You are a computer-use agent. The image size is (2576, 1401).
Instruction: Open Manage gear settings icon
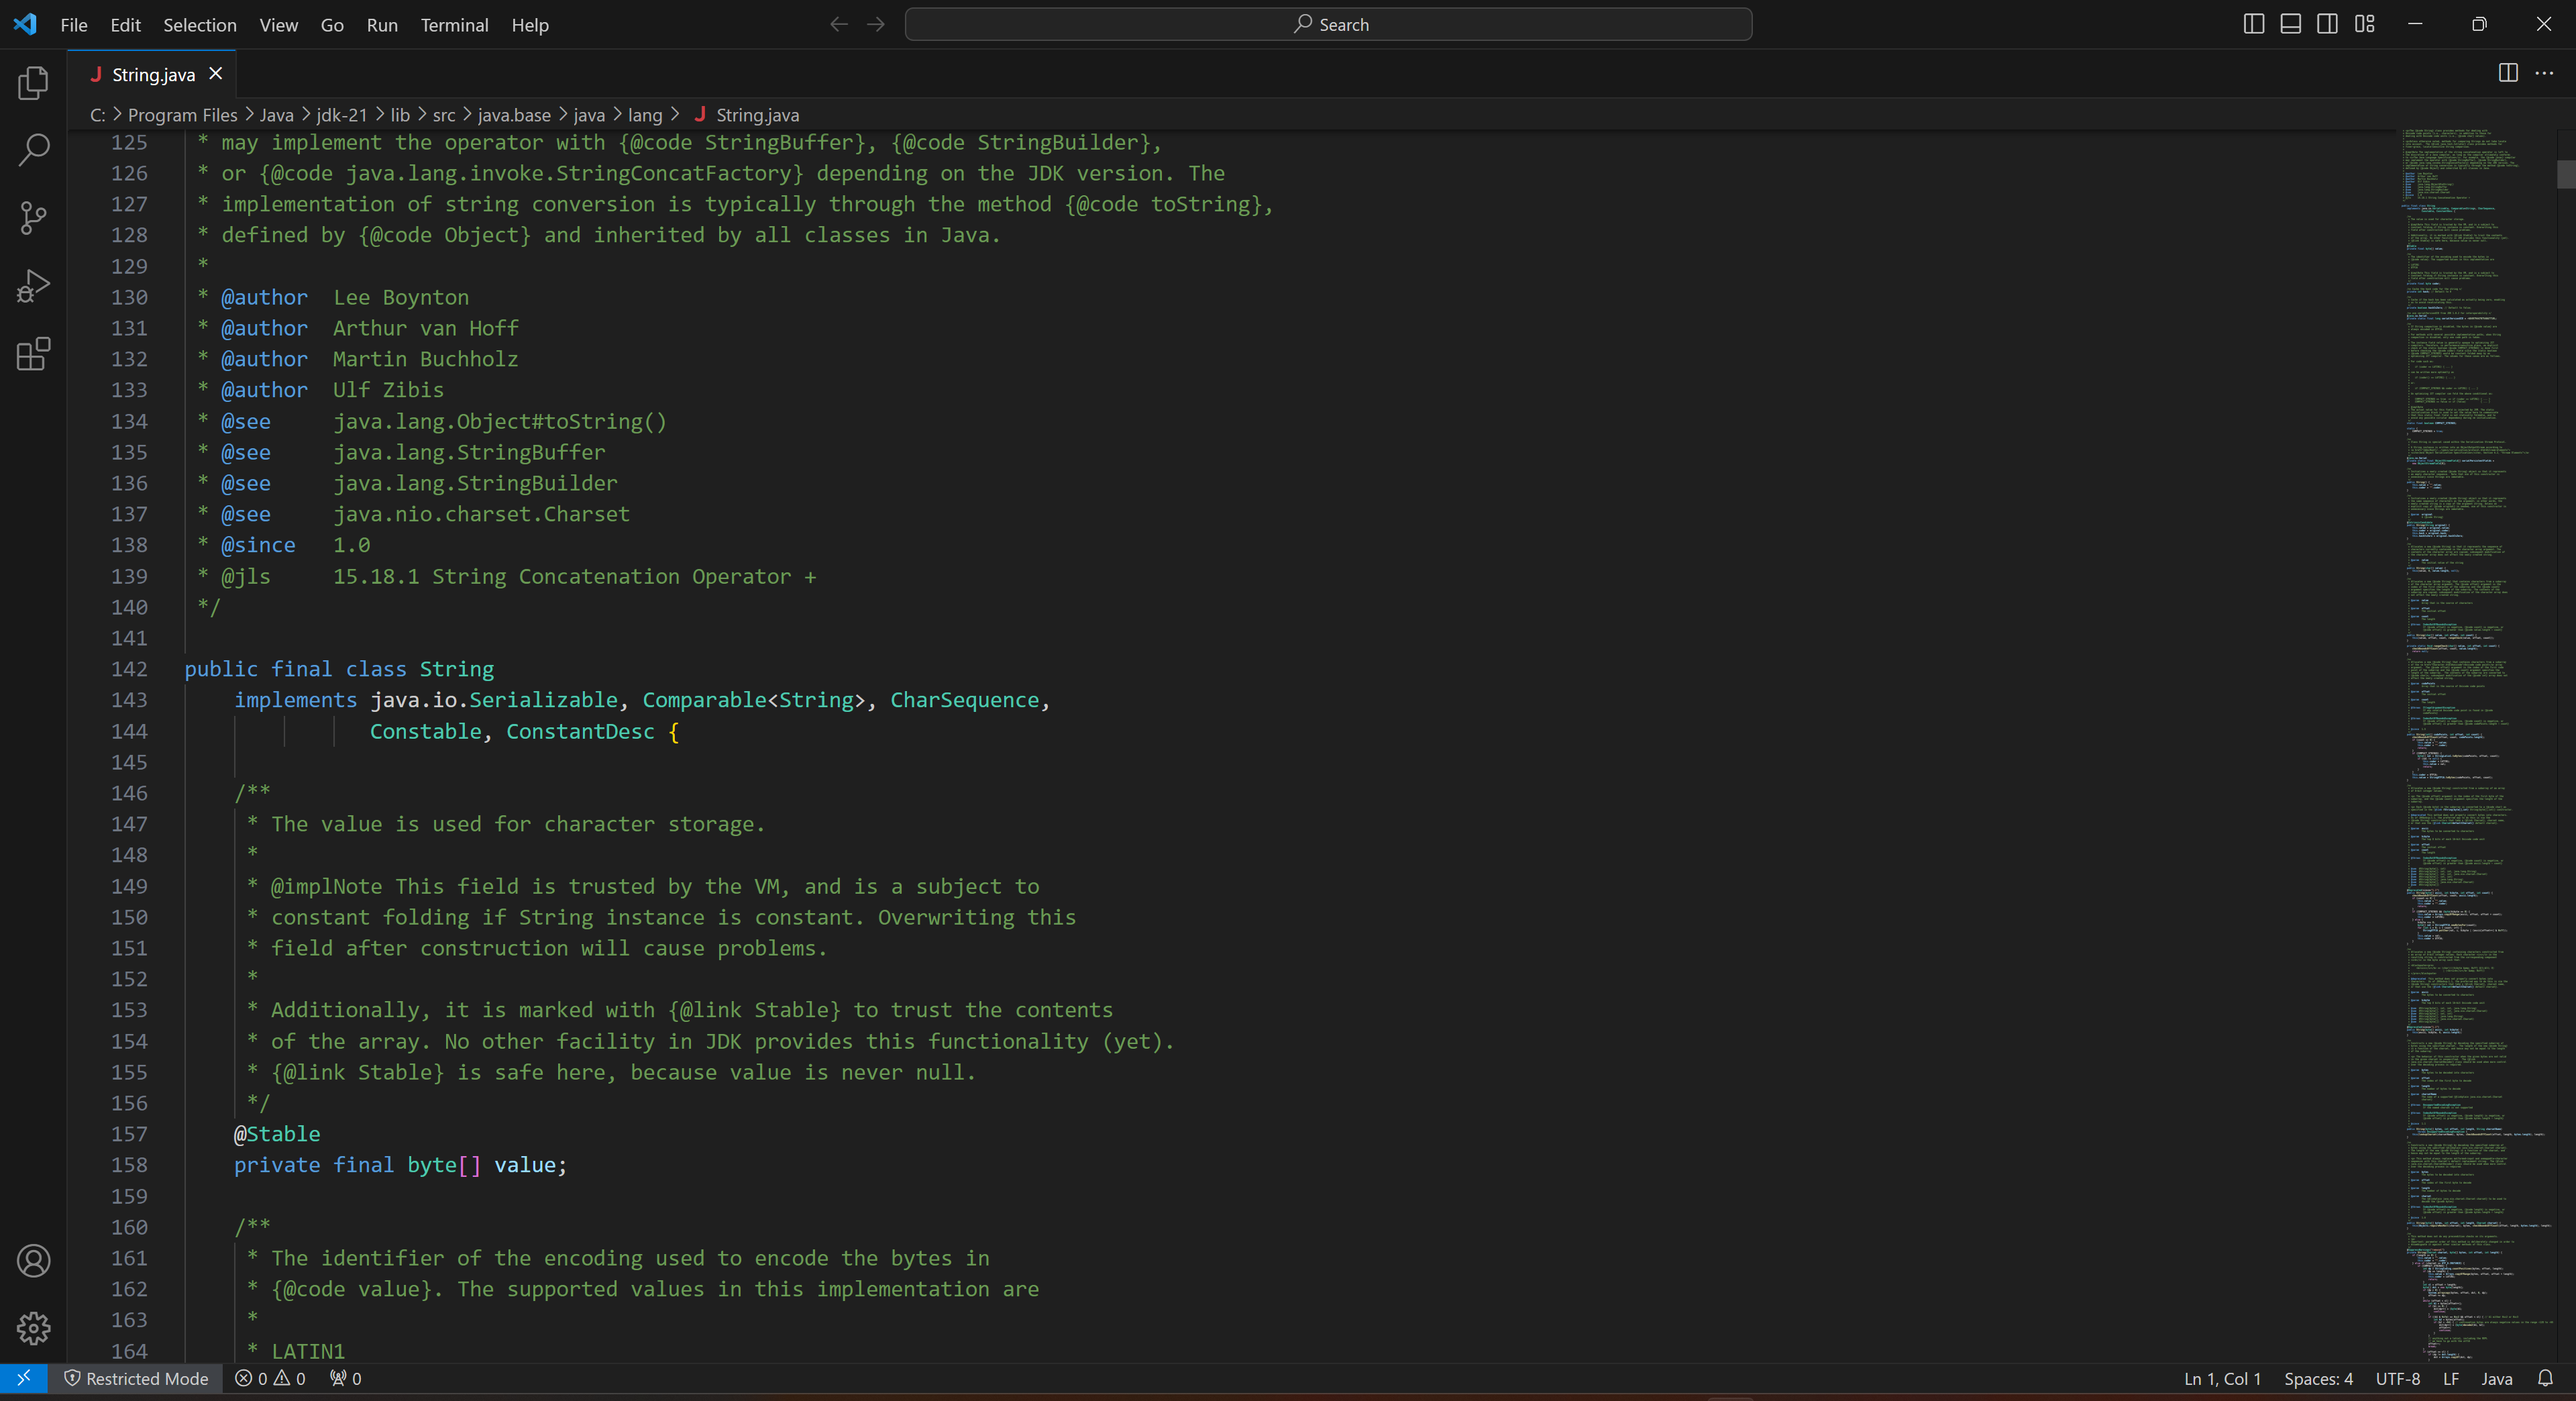pos(33,1328)
